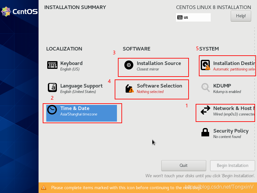Click 'Wired (enp0s3) connected' text
The image size is (257, 193).
pos(234,114)
